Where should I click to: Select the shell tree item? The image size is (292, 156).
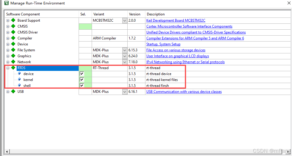(27, 86)
